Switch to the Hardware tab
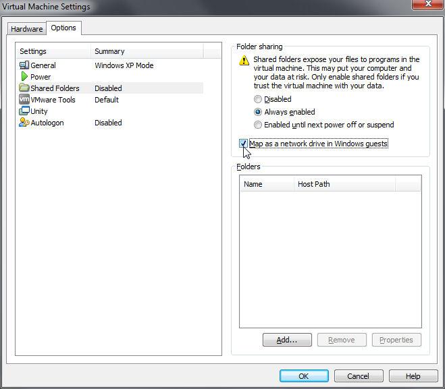Viewport: 445px width, 389px height. click(26, 29)
